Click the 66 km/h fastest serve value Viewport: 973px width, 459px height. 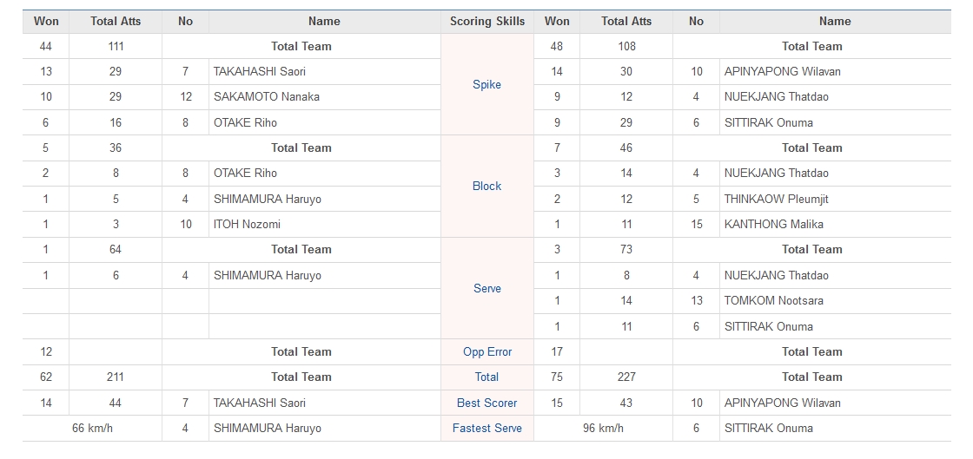point(92,429)
